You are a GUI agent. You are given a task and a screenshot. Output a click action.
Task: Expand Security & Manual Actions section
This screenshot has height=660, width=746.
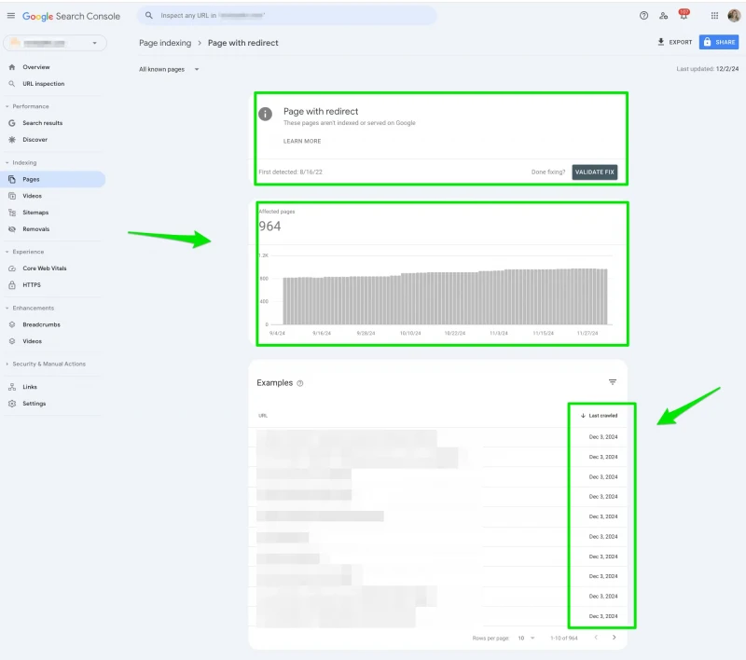click(7, 364)
